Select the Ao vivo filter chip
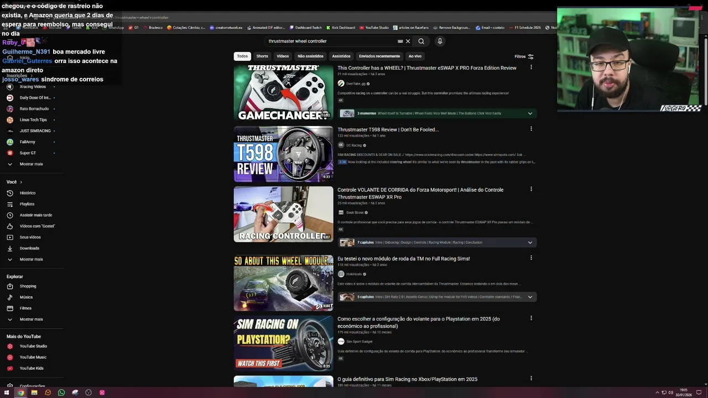Image resolution: width=708 pixels, height=398 pixels. 415,56
